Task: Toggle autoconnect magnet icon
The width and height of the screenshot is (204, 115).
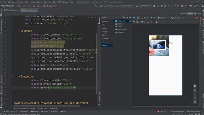Action: coord(137,22)
